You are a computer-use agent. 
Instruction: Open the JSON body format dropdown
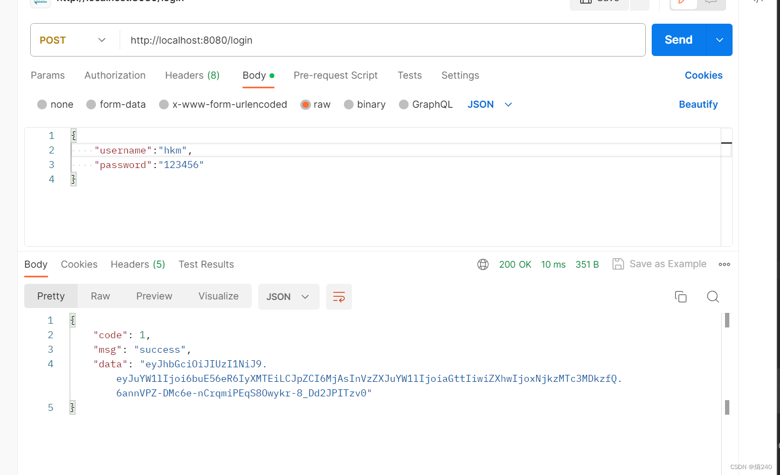tap(489, 104)
